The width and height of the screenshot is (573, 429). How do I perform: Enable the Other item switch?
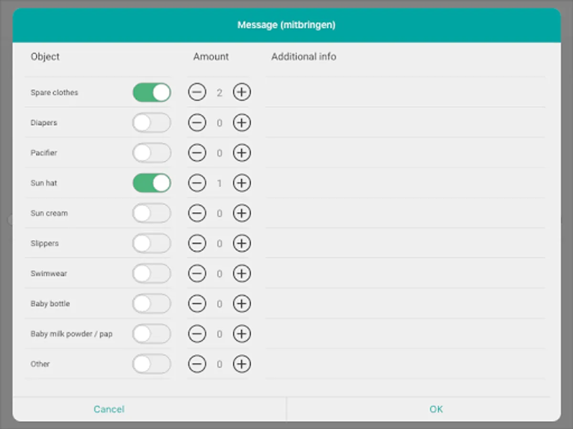[152, 364]
